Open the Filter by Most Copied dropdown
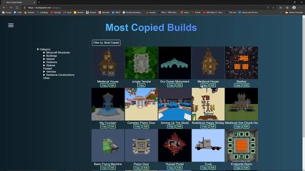 point(106,43)
